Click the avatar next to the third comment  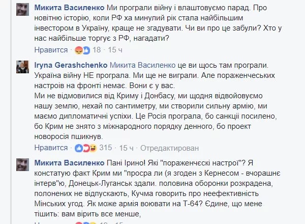(22, 166)
